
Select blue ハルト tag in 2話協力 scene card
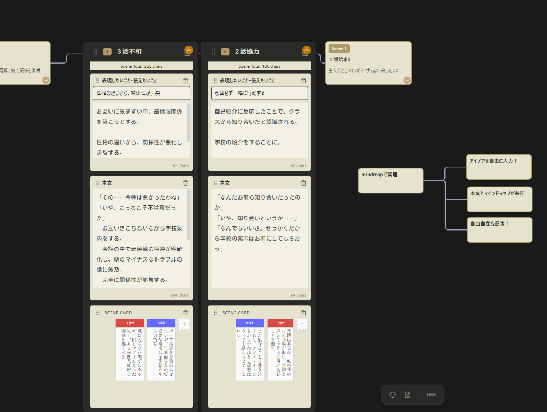(x=250, y=323)
